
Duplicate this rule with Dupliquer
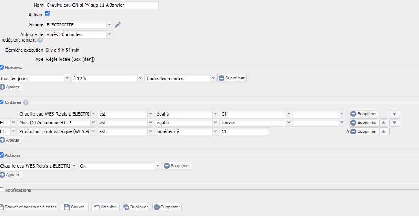coord(136,207)
